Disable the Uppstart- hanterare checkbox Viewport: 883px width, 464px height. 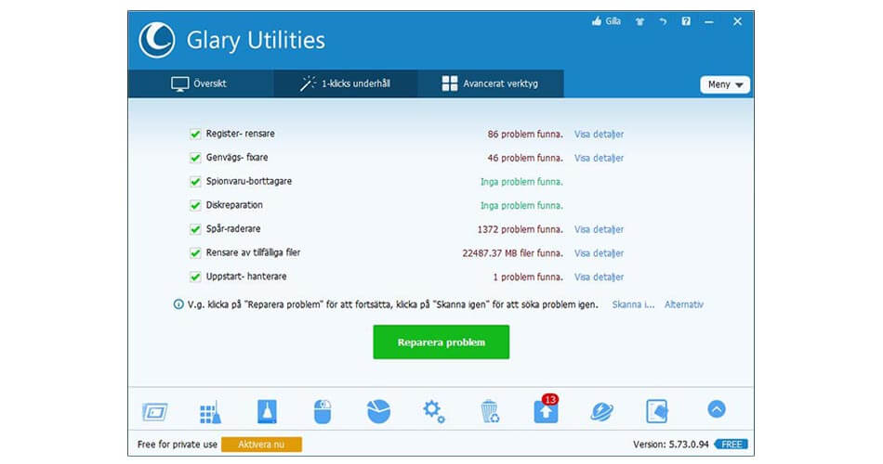195,277
